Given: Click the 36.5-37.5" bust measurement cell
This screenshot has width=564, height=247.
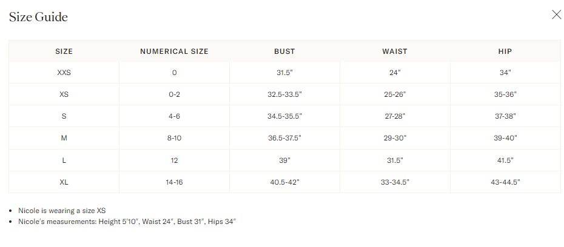Looking at the screenshot, I should tap(284, 138).
